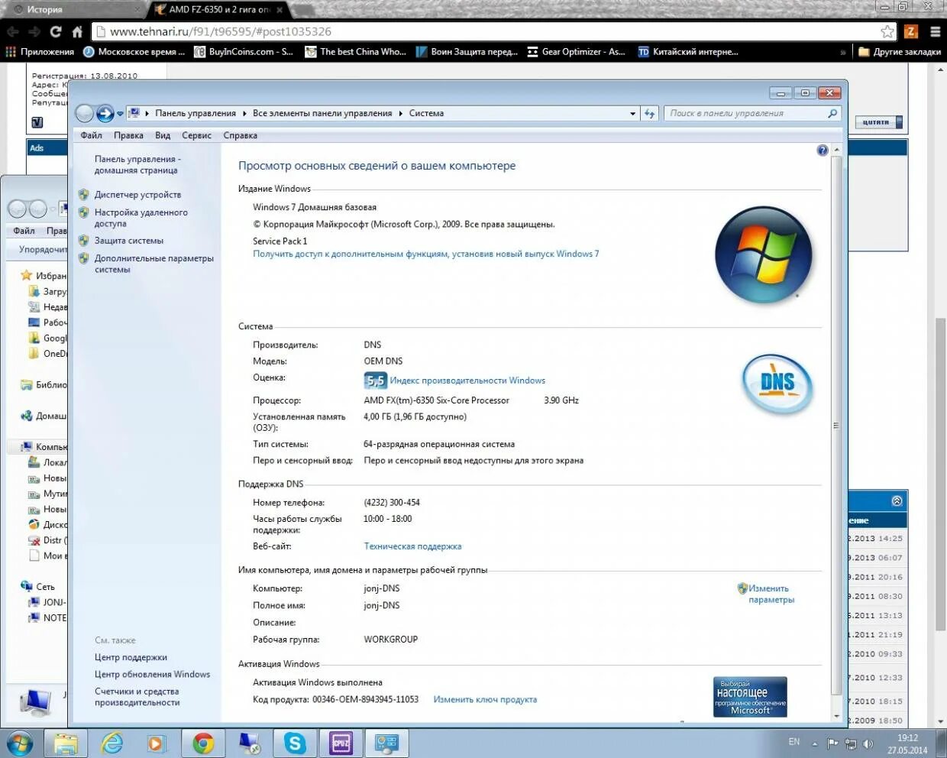The width and height of the screenshot is (947, 758).
Task: Go back in Chrome browser
Action: (x=13, y=31)
